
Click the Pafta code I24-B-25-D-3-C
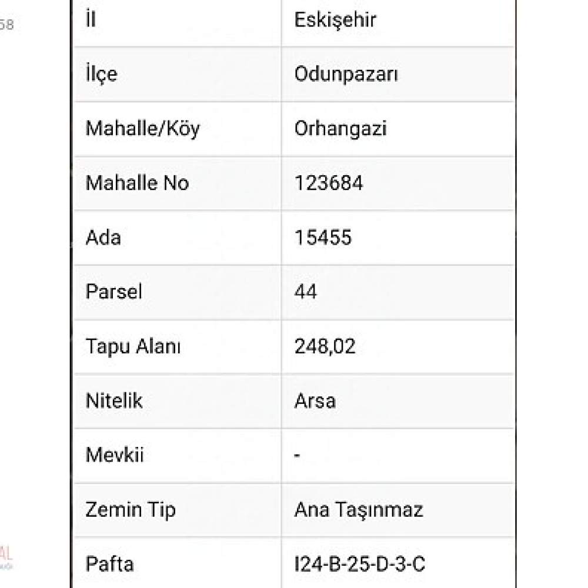pos(360,564)
